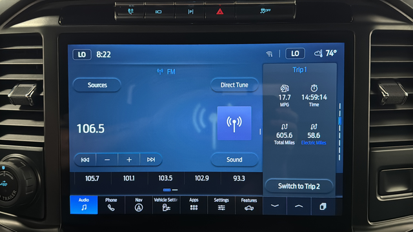Tap Switch to Trip 2
The height and width of the screenshot is (232, 413).
(x=299, y=186)
